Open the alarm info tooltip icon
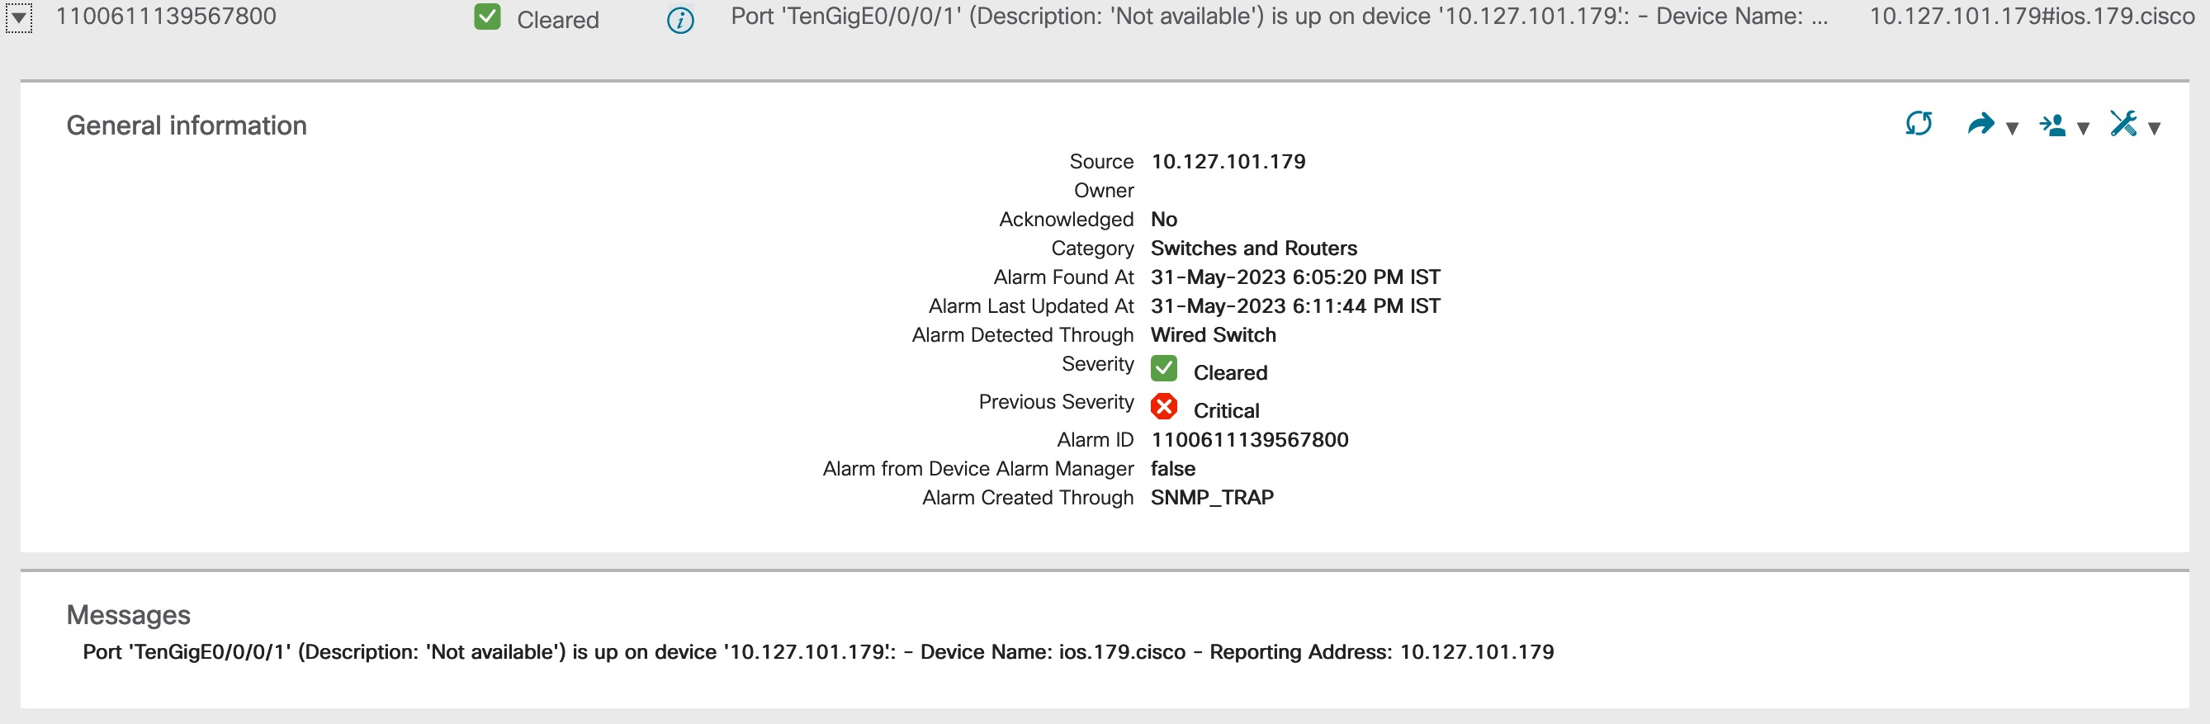Image resolution: width=2210 pixels, height=724 pixels. (679, 19)
